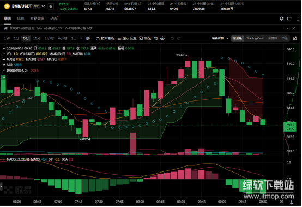
Task: Select the 1日 time interval
Action: point(74,38)
